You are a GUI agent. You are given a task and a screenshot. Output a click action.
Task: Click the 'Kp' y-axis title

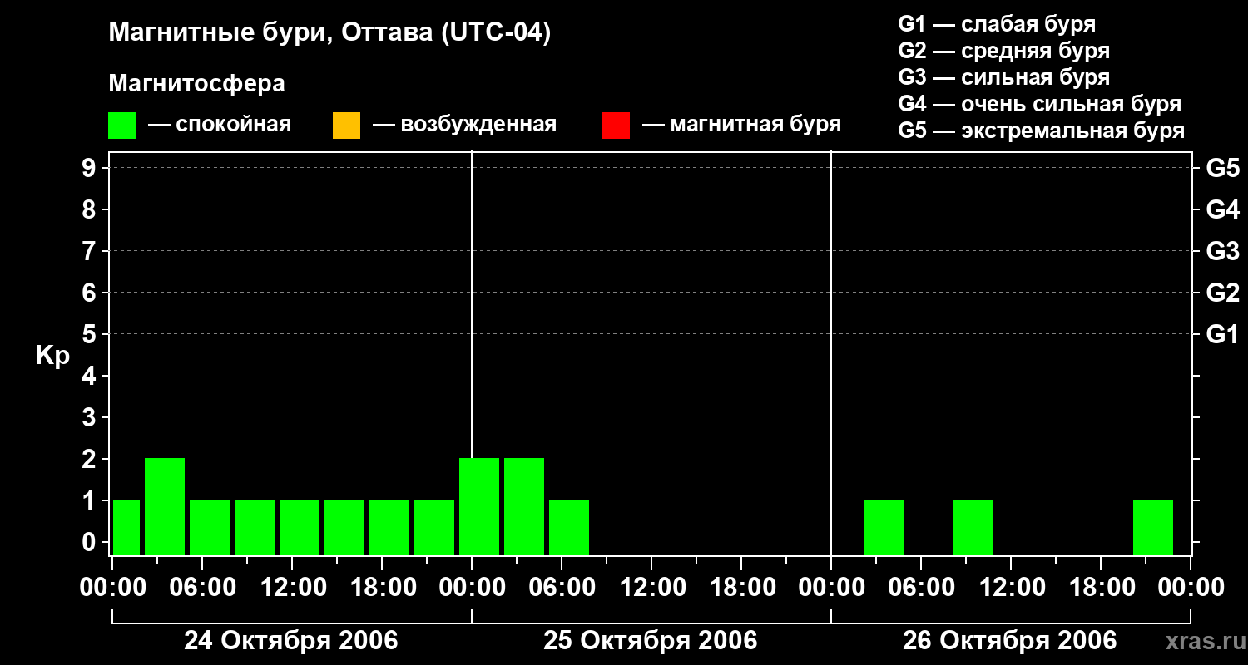(x=52, y=357)
